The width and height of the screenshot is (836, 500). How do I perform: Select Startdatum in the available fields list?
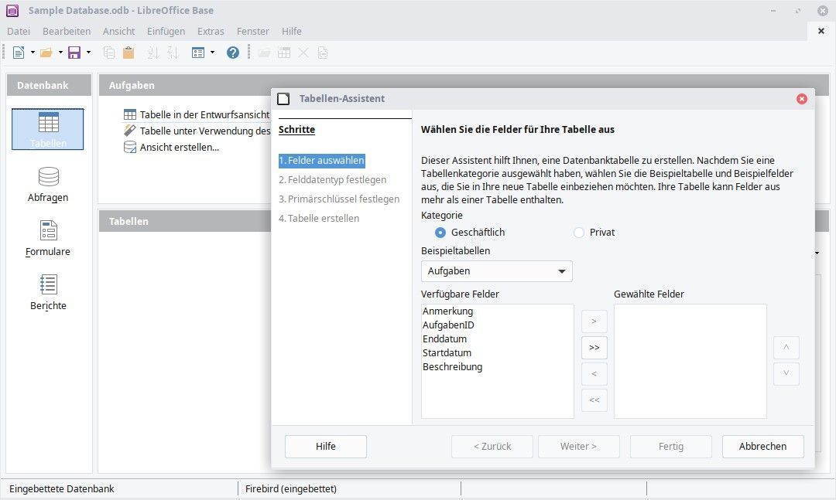tap(447, 353)
